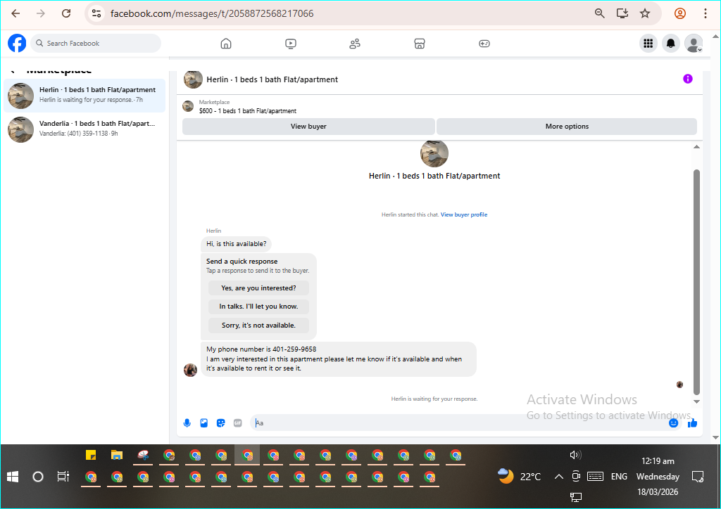Record a voice clip with microphone icon
Image resolution: width=721 pixels, height=509 pixels.
pyautogui.click(x=187, y=423)
